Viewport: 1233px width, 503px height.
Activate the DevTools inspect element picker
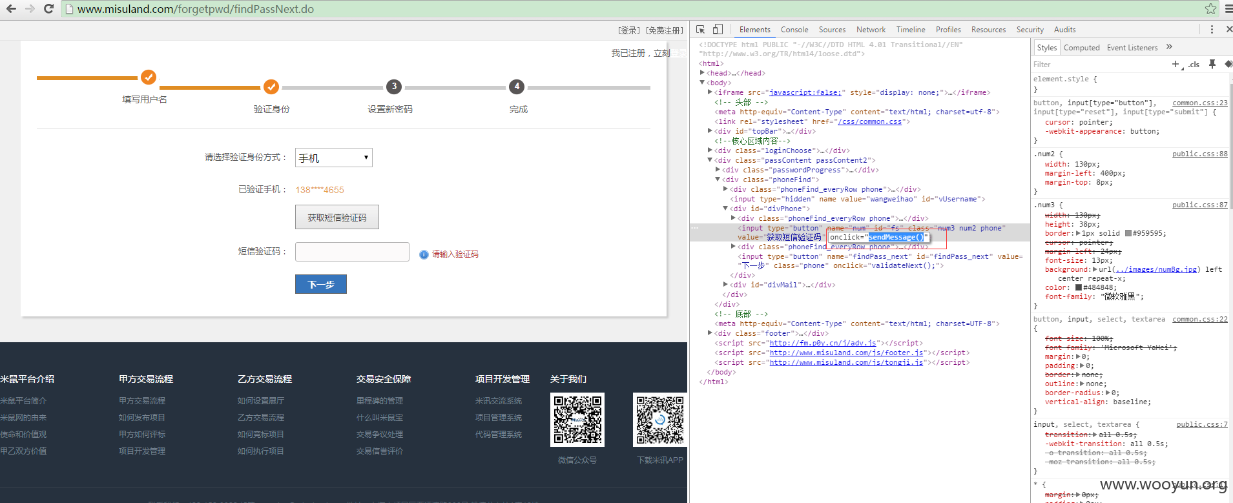pos(701,30)
